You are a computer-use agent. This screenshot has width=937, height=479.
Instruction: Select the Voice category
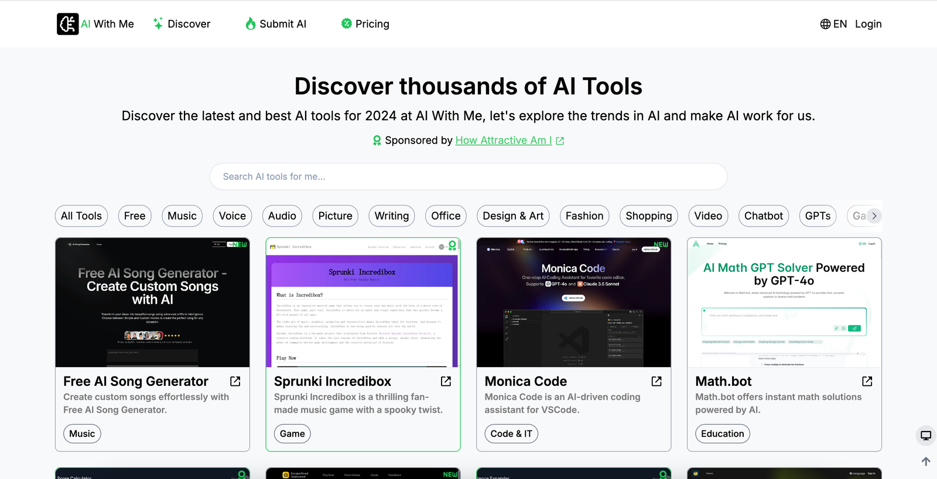pyautogui.click(x=232, y=216)
